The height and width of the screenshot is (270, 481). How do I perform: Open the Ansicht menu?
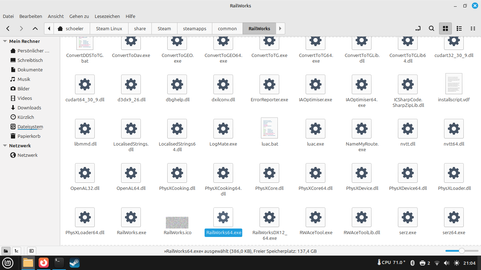pyautogui.click(x=56, y=16)
